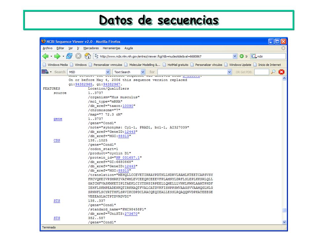Expand the 'for' search term dropdown
This screenshot has height=238, width=317.
[229, 72]
